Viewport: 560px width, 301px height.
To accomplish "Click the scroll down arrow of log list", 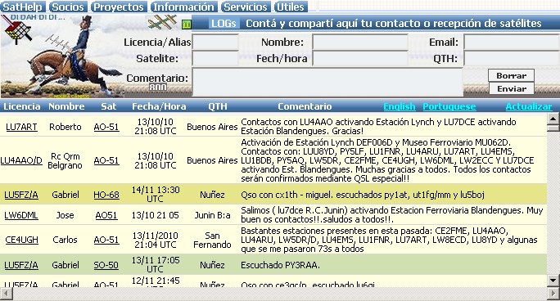I will tap(553, 281).
